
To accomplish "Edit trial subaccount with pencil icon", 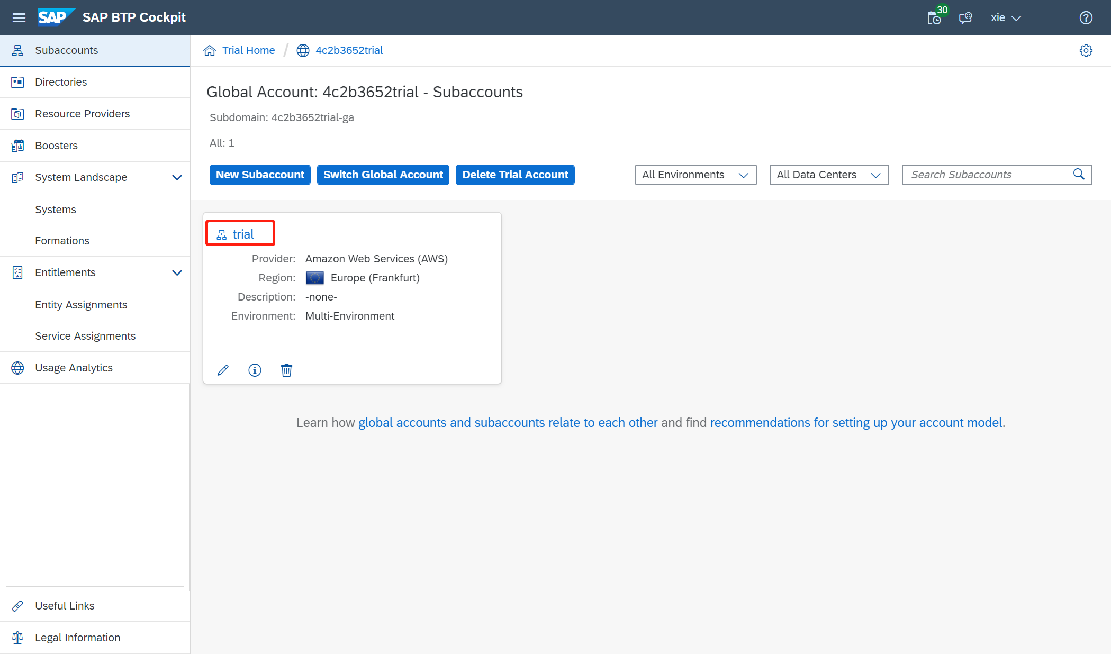I will 223,370.
